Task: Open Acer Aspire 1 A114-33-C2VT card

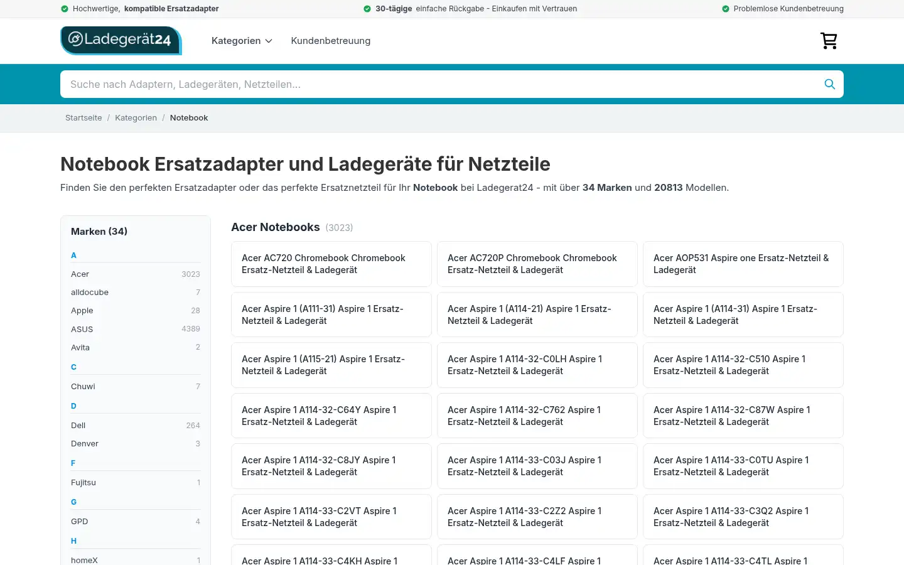Action: (331, 517)
